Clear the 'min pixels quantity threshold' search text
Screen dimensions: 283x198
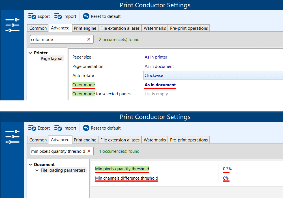pyautogui.click(x=89, y=151)
